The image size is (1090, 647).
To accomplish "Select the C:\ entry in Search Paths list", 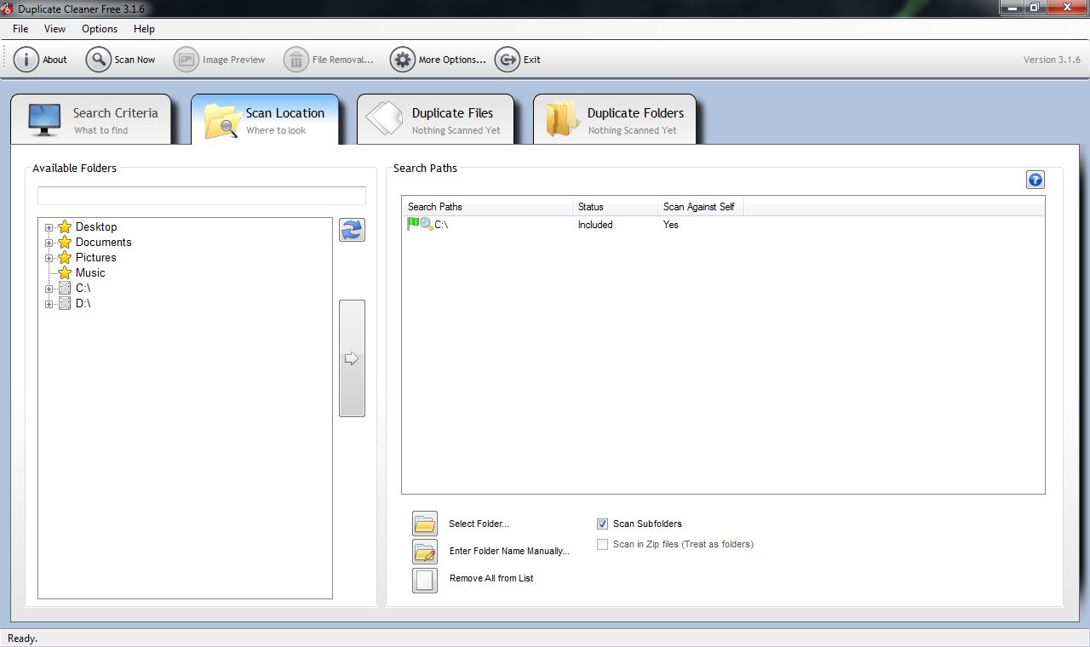I will point(441,225).
